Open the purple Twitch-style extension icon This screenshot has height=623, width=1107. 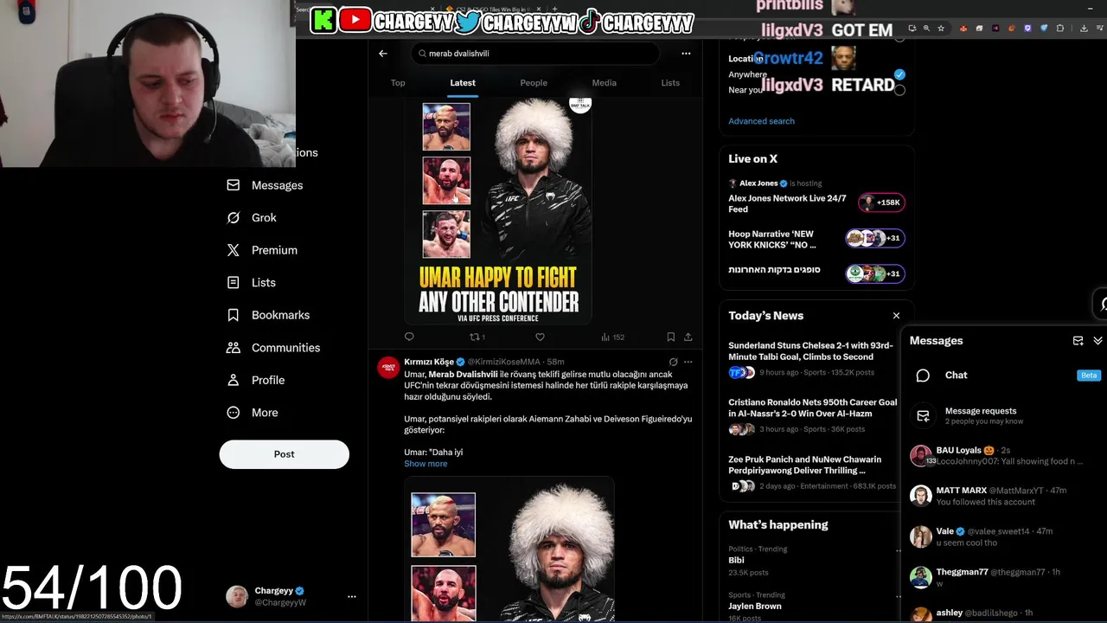point(1027,29)
